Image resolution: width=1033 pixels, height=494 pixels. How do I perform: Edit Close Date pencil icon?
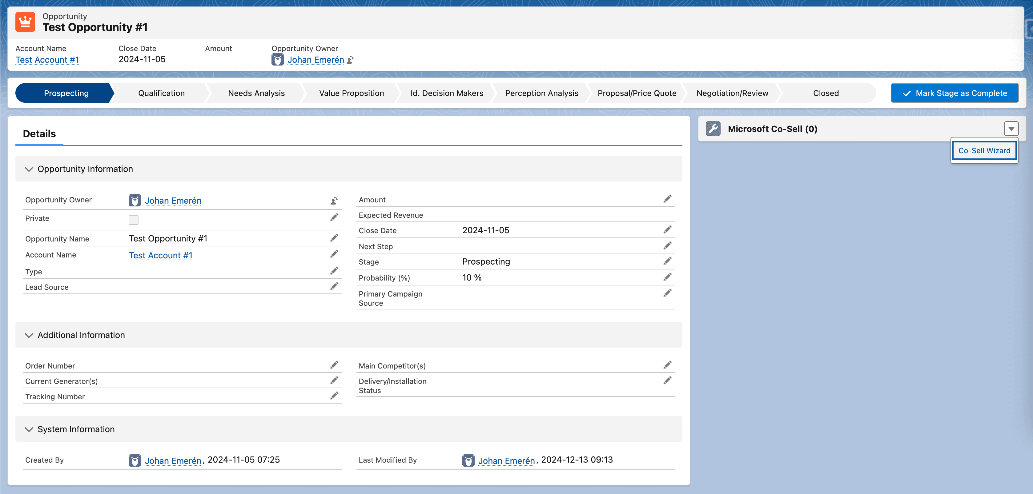click(x=667, y=229)
